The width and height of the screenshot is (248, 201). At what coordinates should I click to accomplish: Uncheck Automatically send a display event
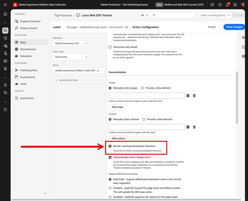110,157
